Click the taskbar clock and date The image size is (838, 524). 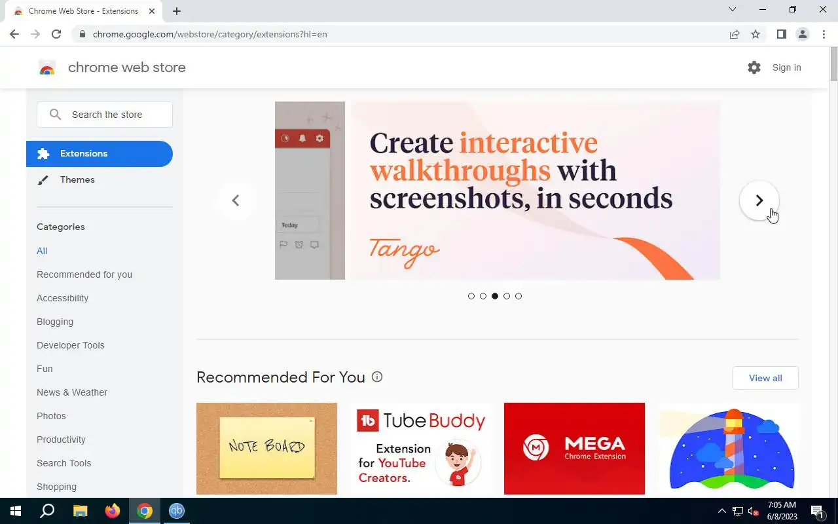pos(782,511)
